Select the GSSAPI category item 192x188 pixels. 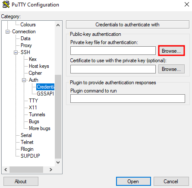pyautogui.click(x=45, y=94)
